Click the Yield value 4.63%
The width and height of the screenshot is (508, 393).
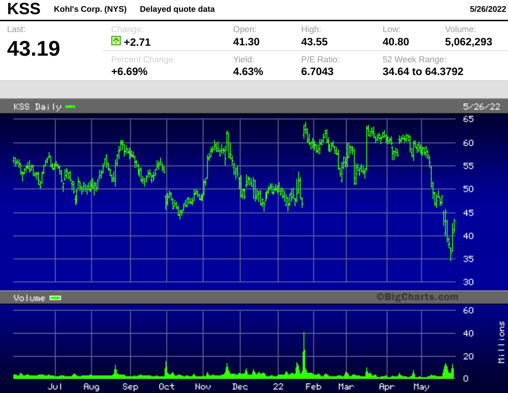(248, 71)
